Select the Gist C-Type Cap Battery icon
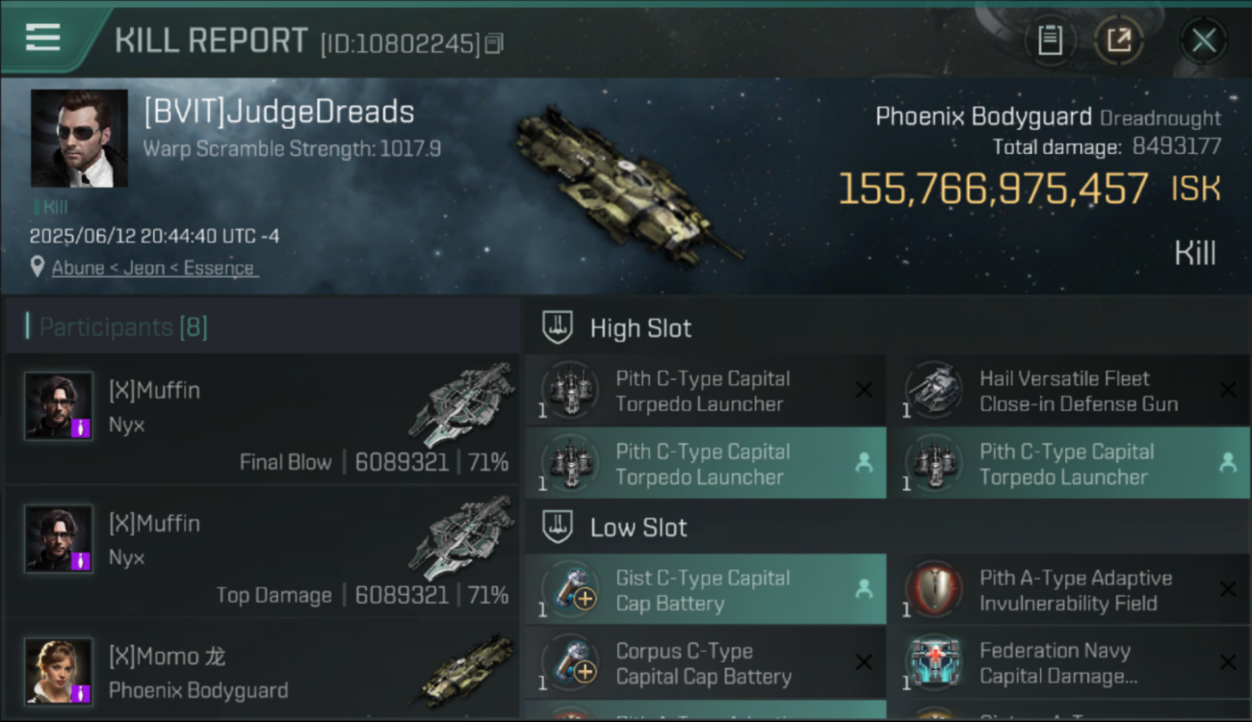This screenshot has width=1252, height=722. pos(570,590)
